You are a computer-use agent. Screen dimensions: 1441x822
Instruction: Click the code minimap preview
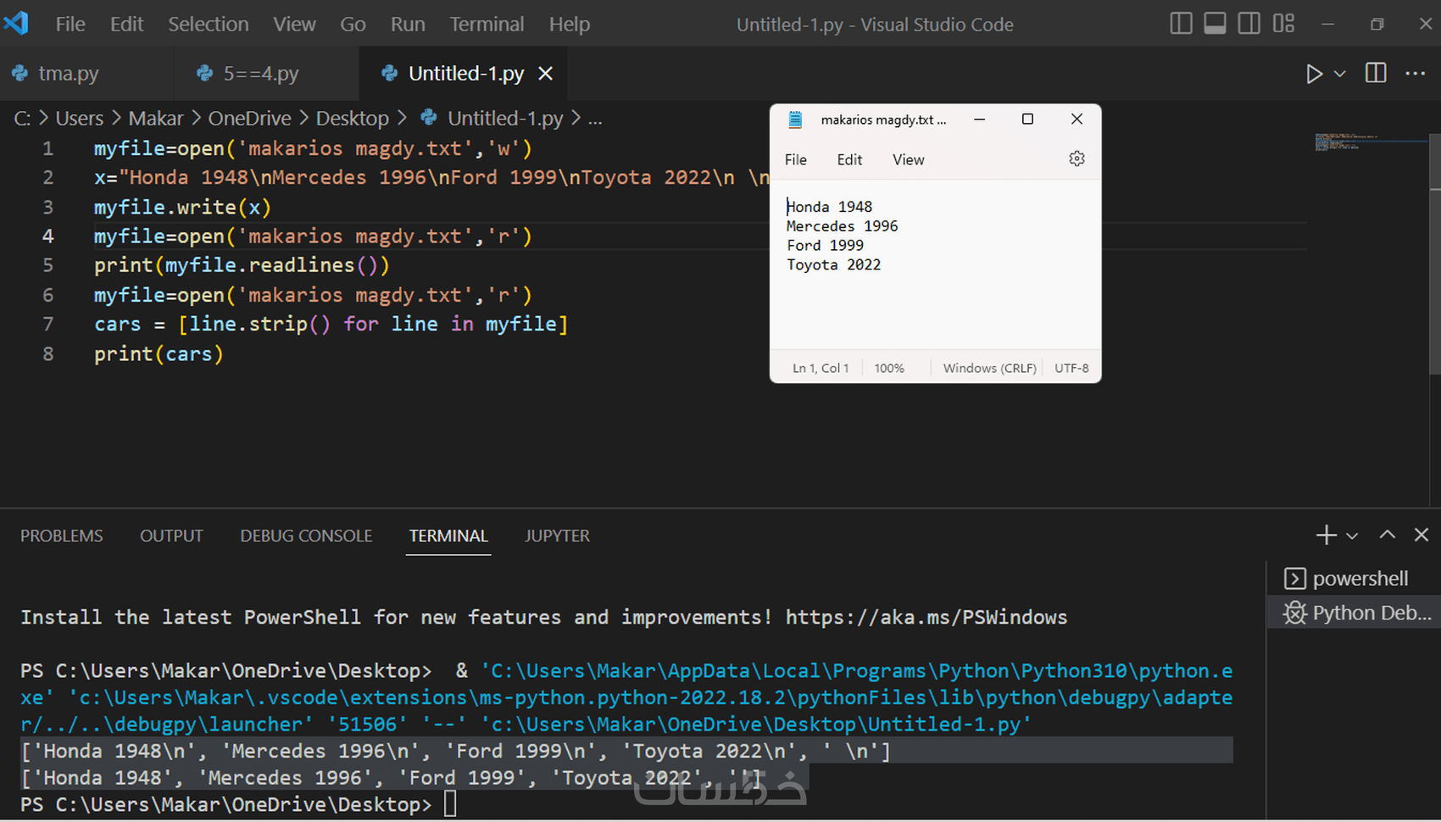tap(1349, 142)
